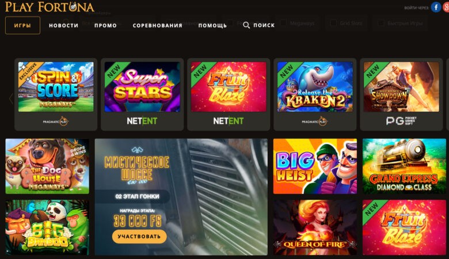Launch the Super Stars NetEnt slot

[142, 87]
